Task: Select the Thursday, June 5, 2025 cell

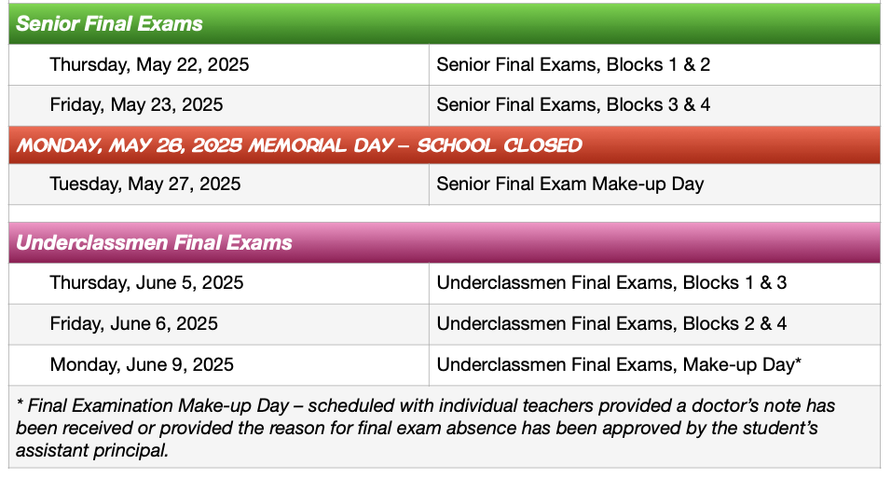Action: click(x=219, y=283)
